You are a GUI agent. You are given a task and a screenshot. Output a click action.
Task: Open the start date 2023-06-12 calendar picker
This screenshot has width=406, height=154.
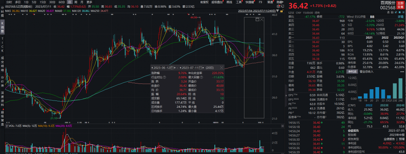172,68
